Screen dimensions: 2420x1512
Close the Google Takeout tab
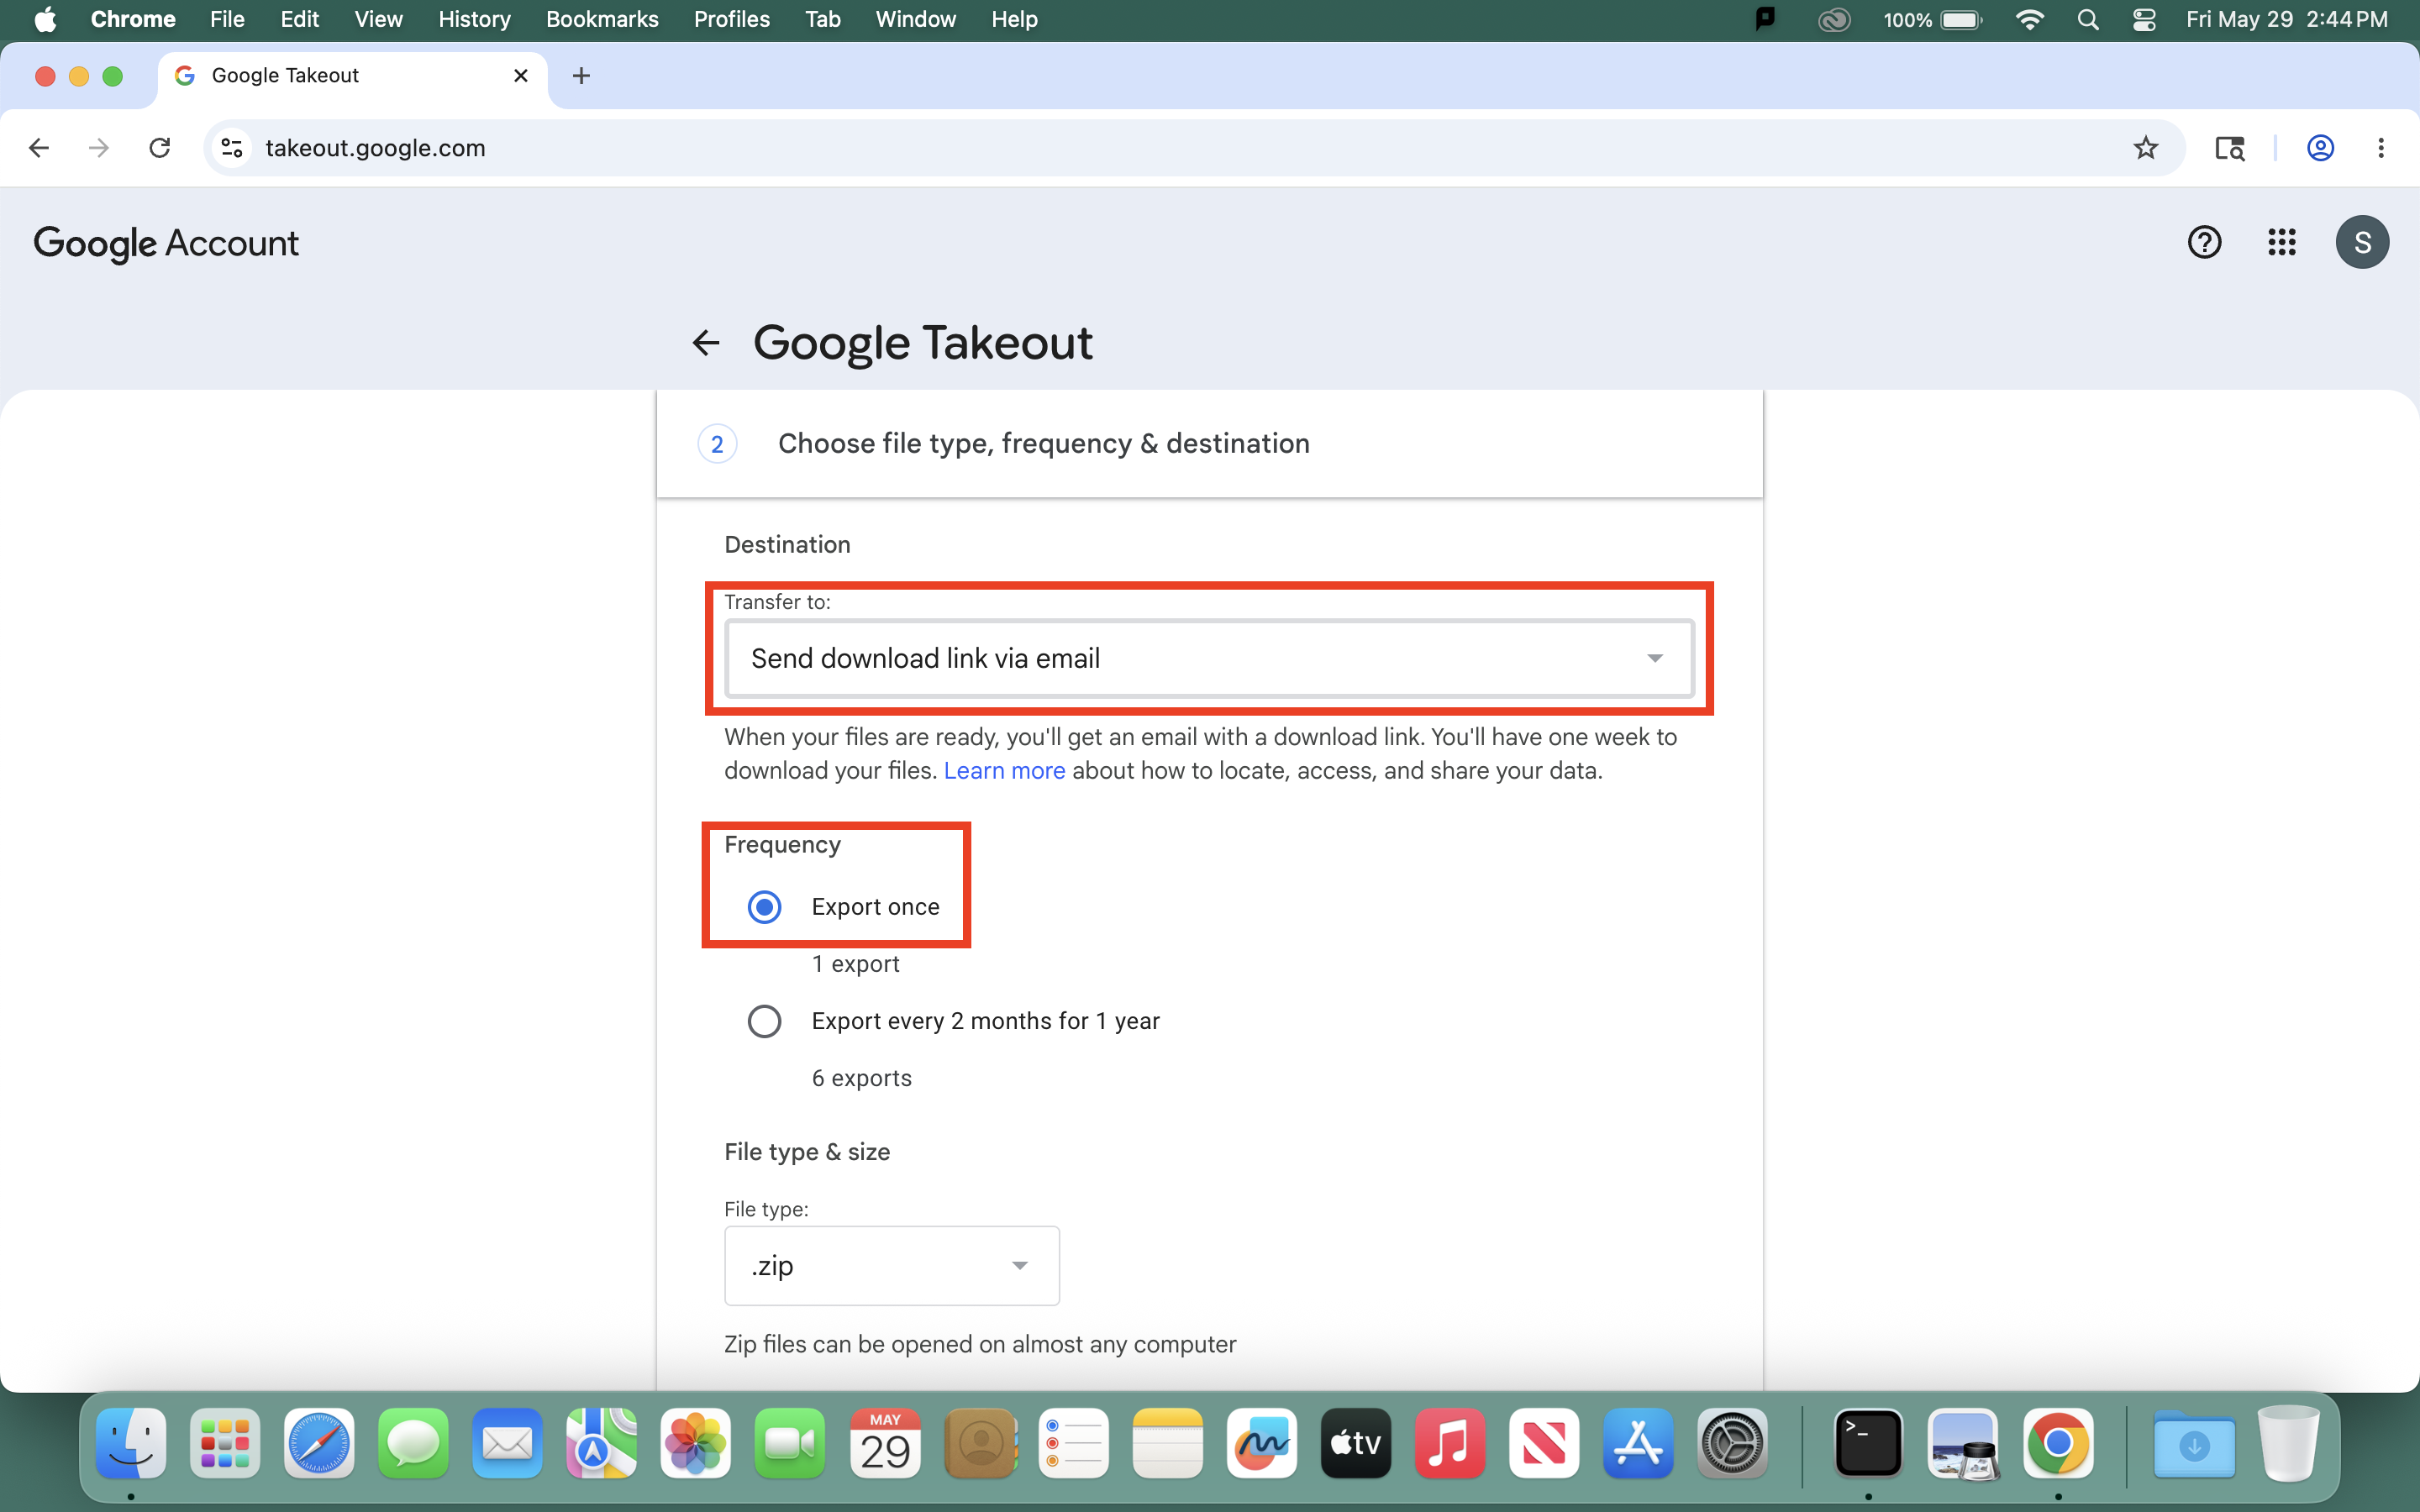(x=520, y=76)
